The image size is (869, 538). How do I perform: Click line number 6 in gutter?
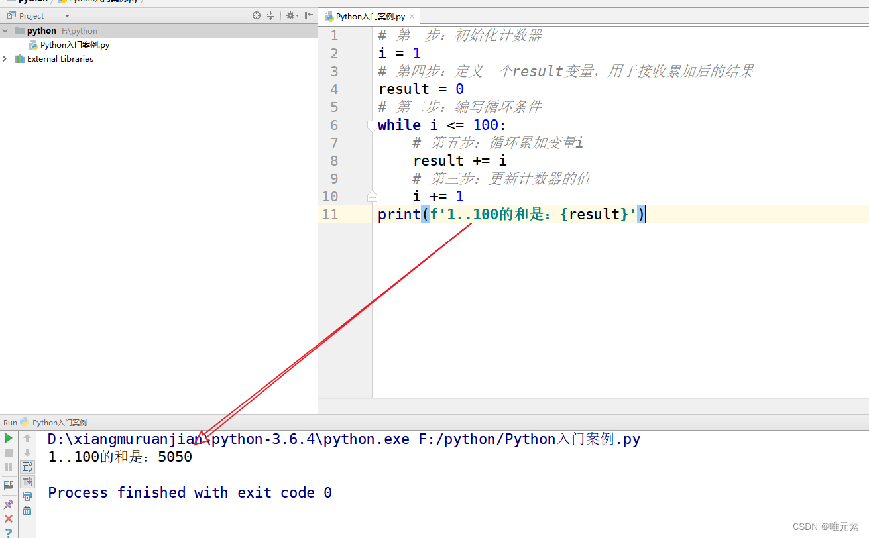tap(334, 125)
